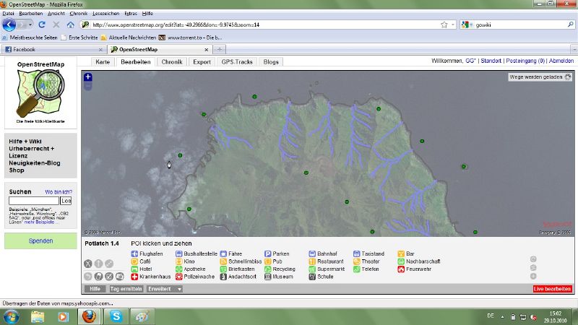Zoom in with the map plus button
The height and width of the screenshot is (325, 578).
[87, 77]
